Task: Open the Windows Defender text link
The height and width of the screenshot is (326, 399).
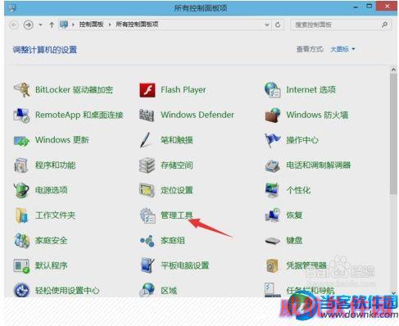Action: [197, 115]
